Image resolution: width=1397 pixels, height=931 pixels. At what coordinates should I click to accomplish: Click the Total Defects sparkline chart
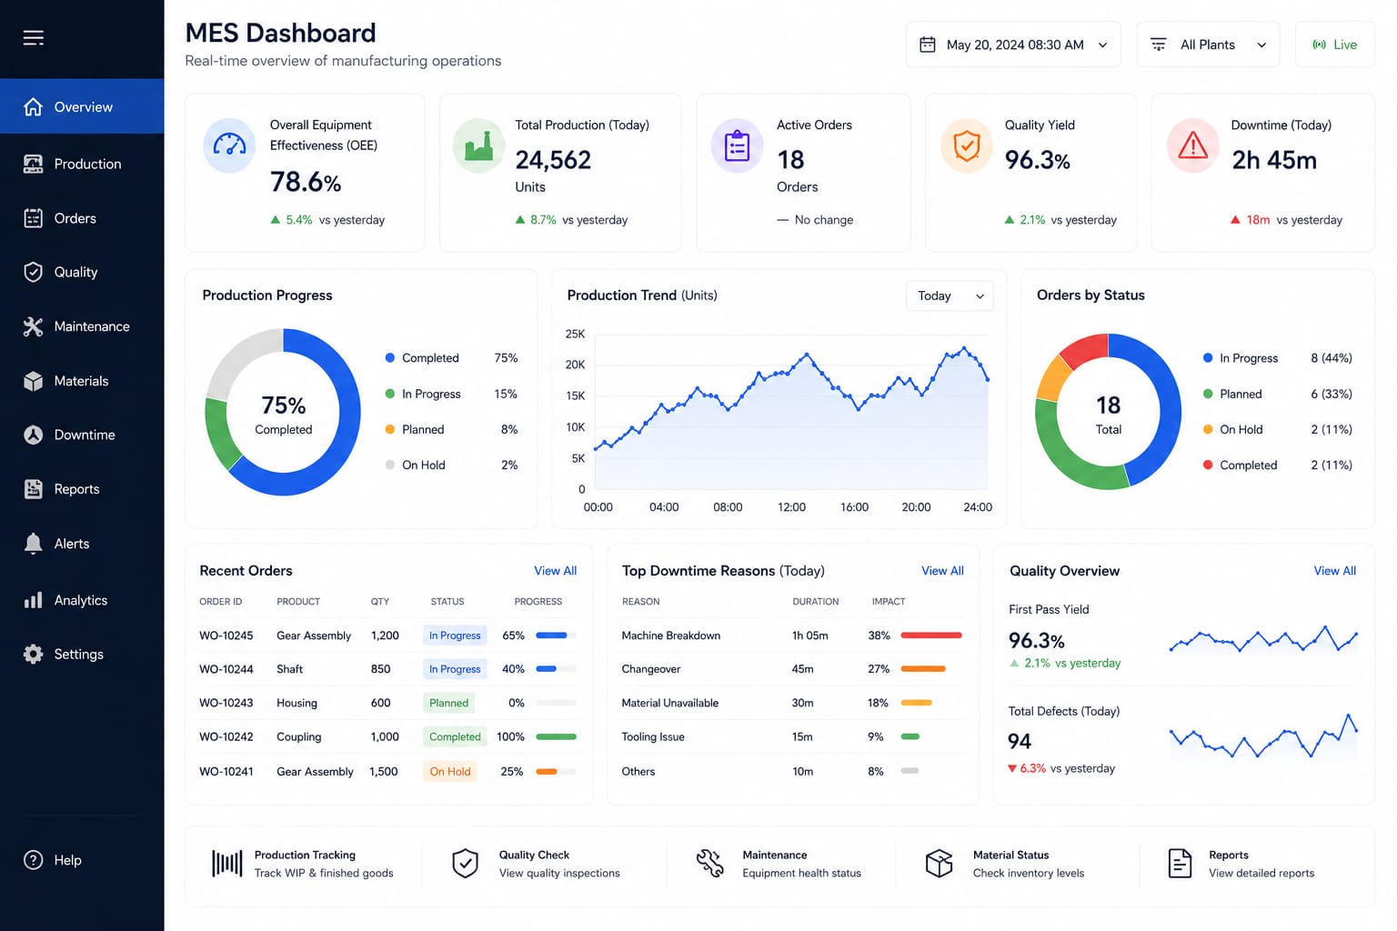pyautogui.click(x=1263, y=736)
